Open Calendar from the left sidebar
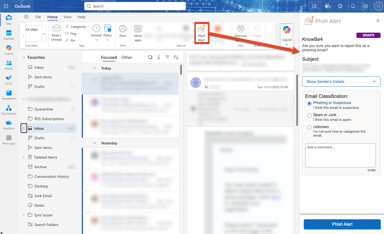The image size is (384, 234). click(9, 35)
